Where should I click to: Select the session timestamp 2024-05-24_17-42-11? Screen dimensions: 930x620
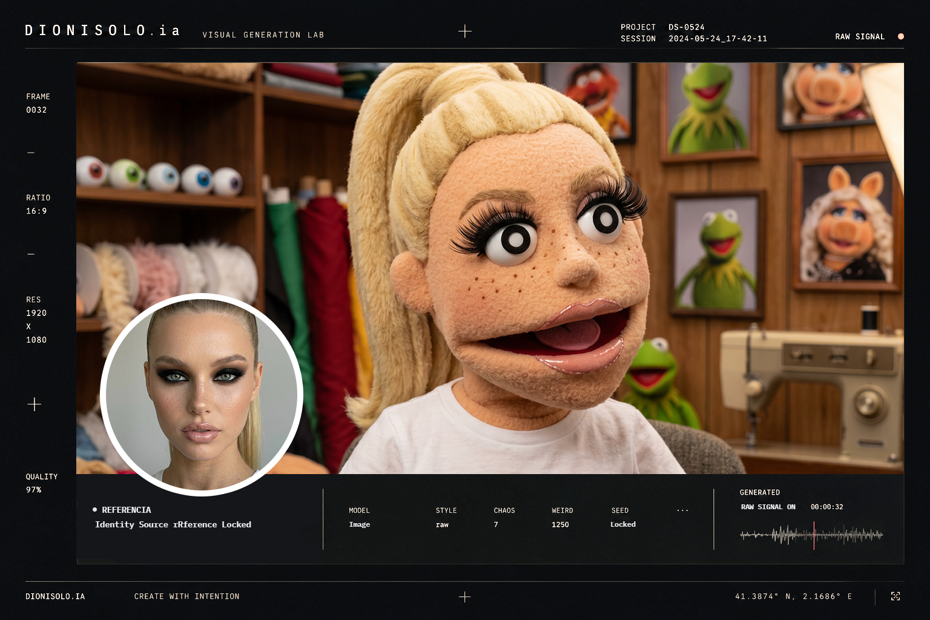(x=717, y=39)
